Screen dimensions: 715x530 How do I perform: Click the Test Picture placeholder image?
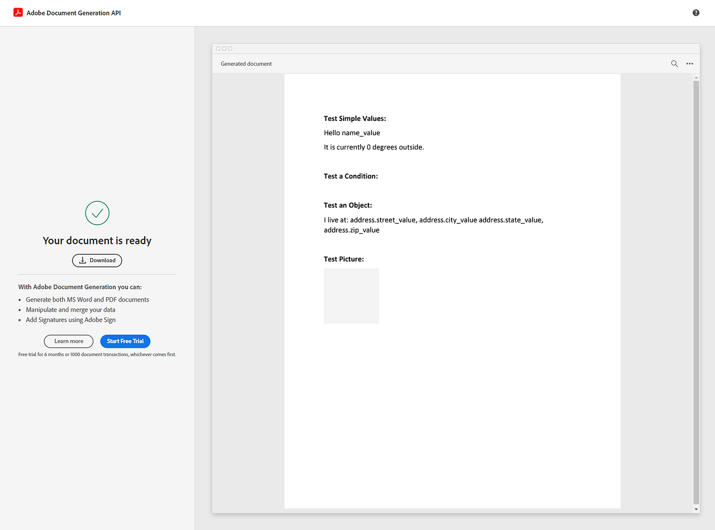pos(351,296)
